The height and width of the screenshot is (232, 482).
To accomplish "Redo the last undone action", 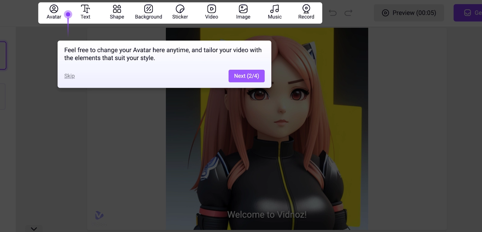I will (349, 13).
